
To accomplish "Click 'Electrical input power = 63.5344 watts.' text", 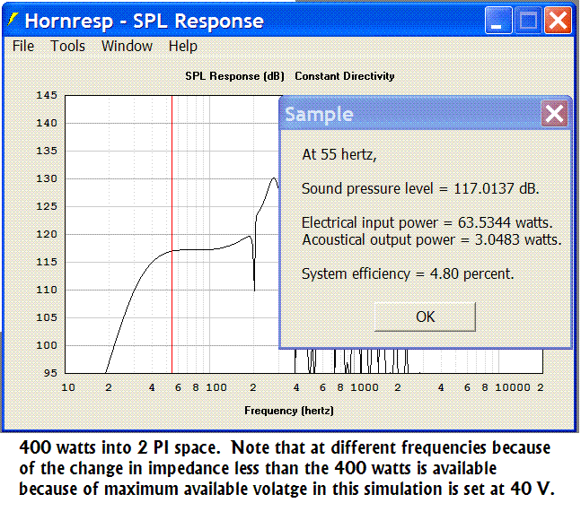I will (x=427, y=222).
